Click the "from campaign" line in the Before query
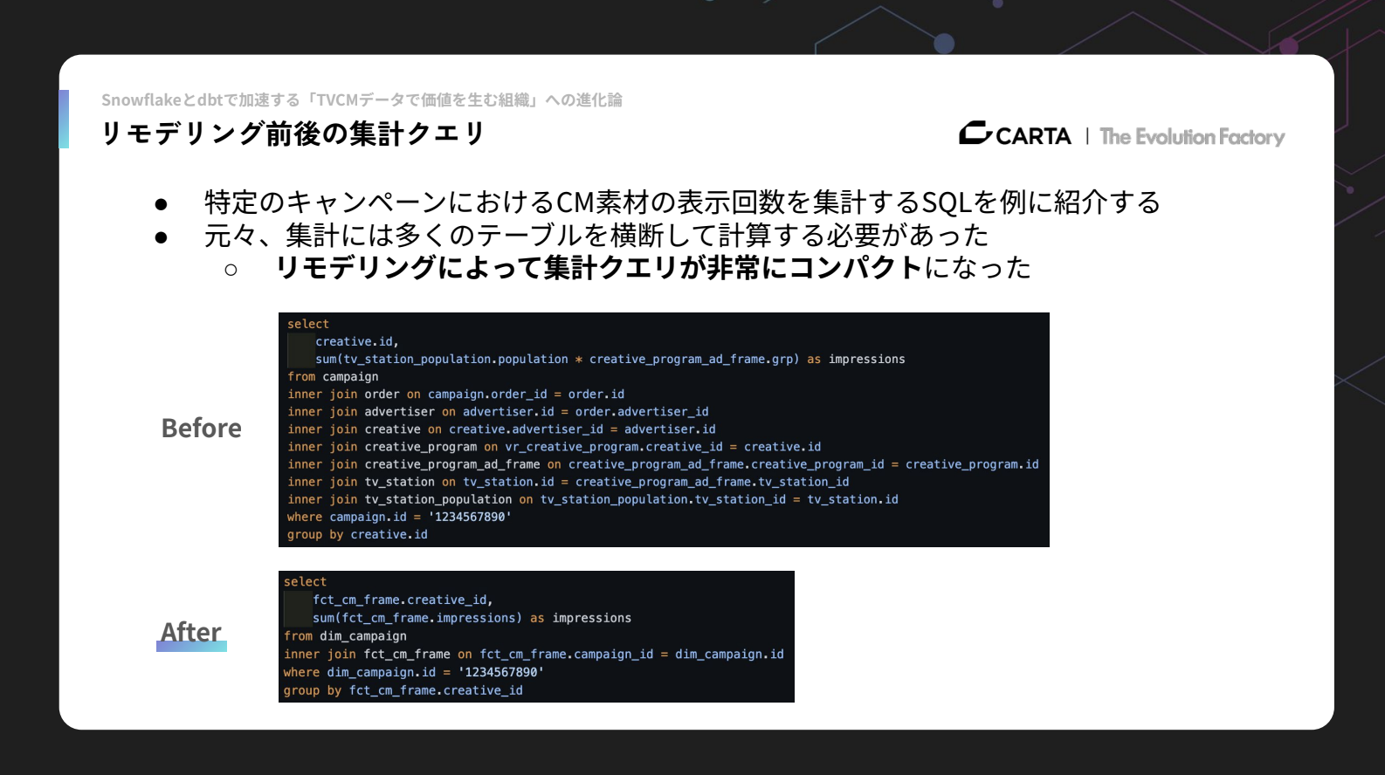Screen dimensions: 1385x775 tap(333, 377)
